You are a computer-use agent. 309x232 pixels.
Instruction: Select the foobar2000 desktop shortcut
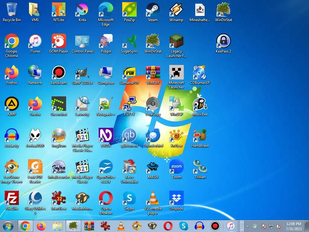coord(35,138)
